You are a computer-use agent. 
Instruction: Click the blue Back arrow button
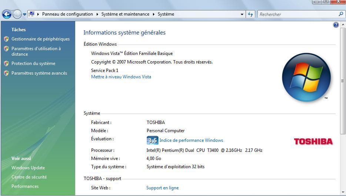coord(7,14)
